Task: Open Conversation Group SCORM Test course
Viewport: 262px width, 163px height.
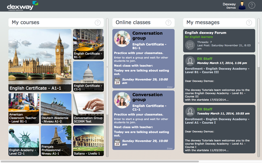Action: click(x=88, y=109)
